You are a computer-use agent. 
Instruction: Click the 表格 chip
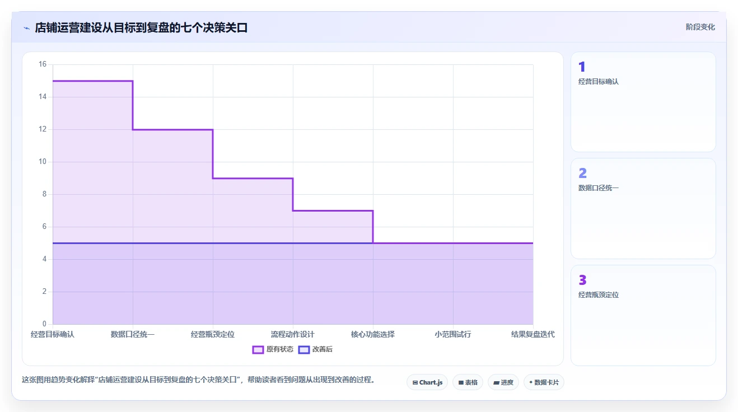click(x=468, y=382)
